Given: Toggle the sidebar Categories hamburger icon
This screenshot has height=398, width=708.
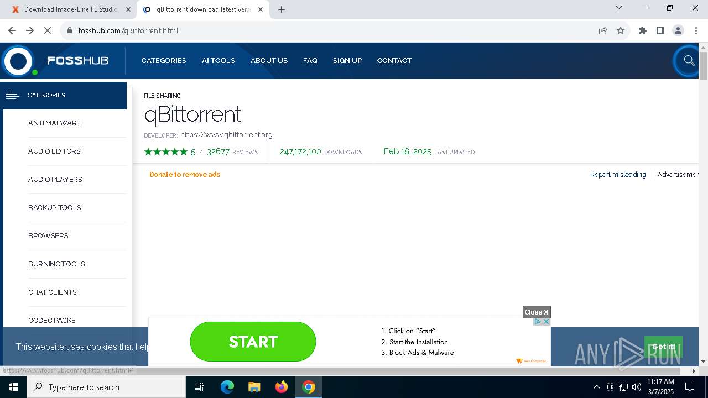Looking at the screenshot, I should [12, 95].
